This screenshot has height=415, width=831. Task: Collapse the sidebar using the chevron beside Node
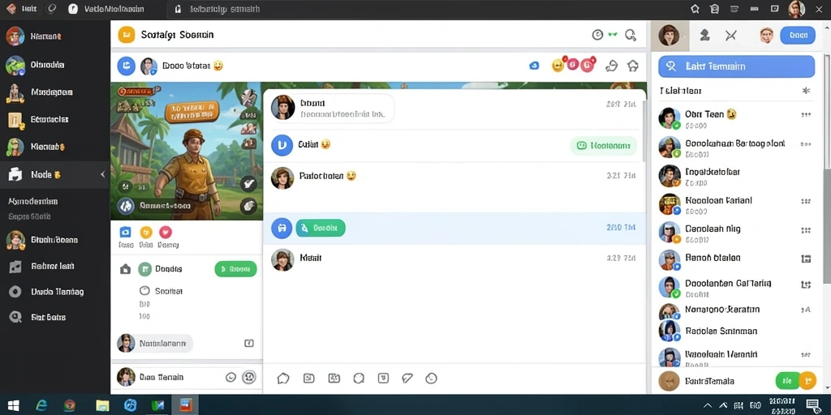pos(103,174)
